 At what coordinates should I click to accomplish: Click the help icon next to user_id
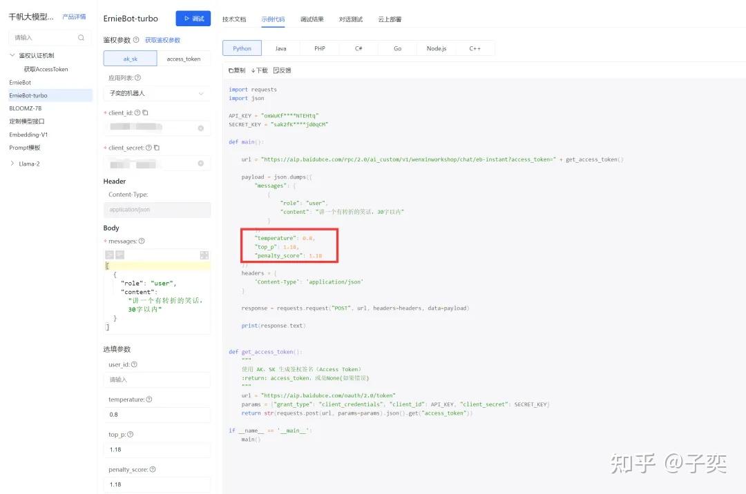click(x=134, y=364)
